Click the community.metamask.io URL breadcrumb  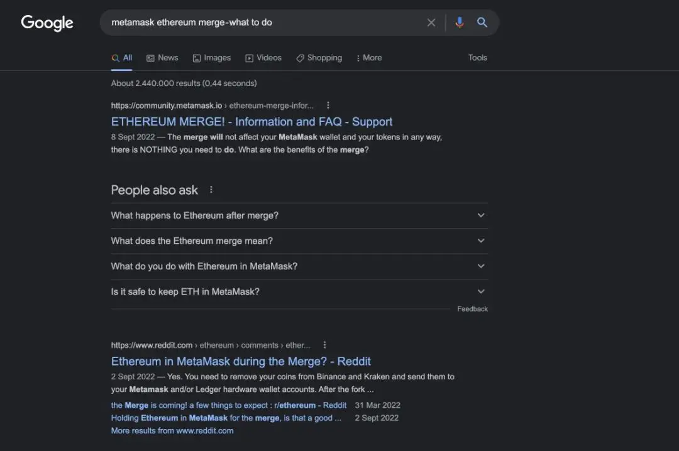(213, 106)
